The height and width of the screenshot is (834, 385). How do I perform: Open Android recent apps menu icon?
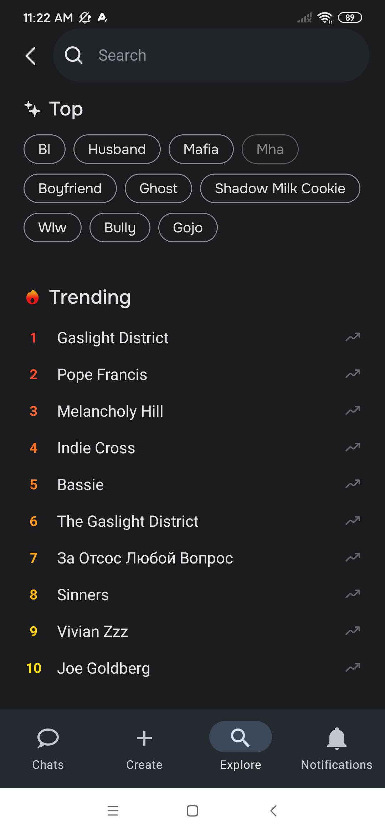(113, 810)
